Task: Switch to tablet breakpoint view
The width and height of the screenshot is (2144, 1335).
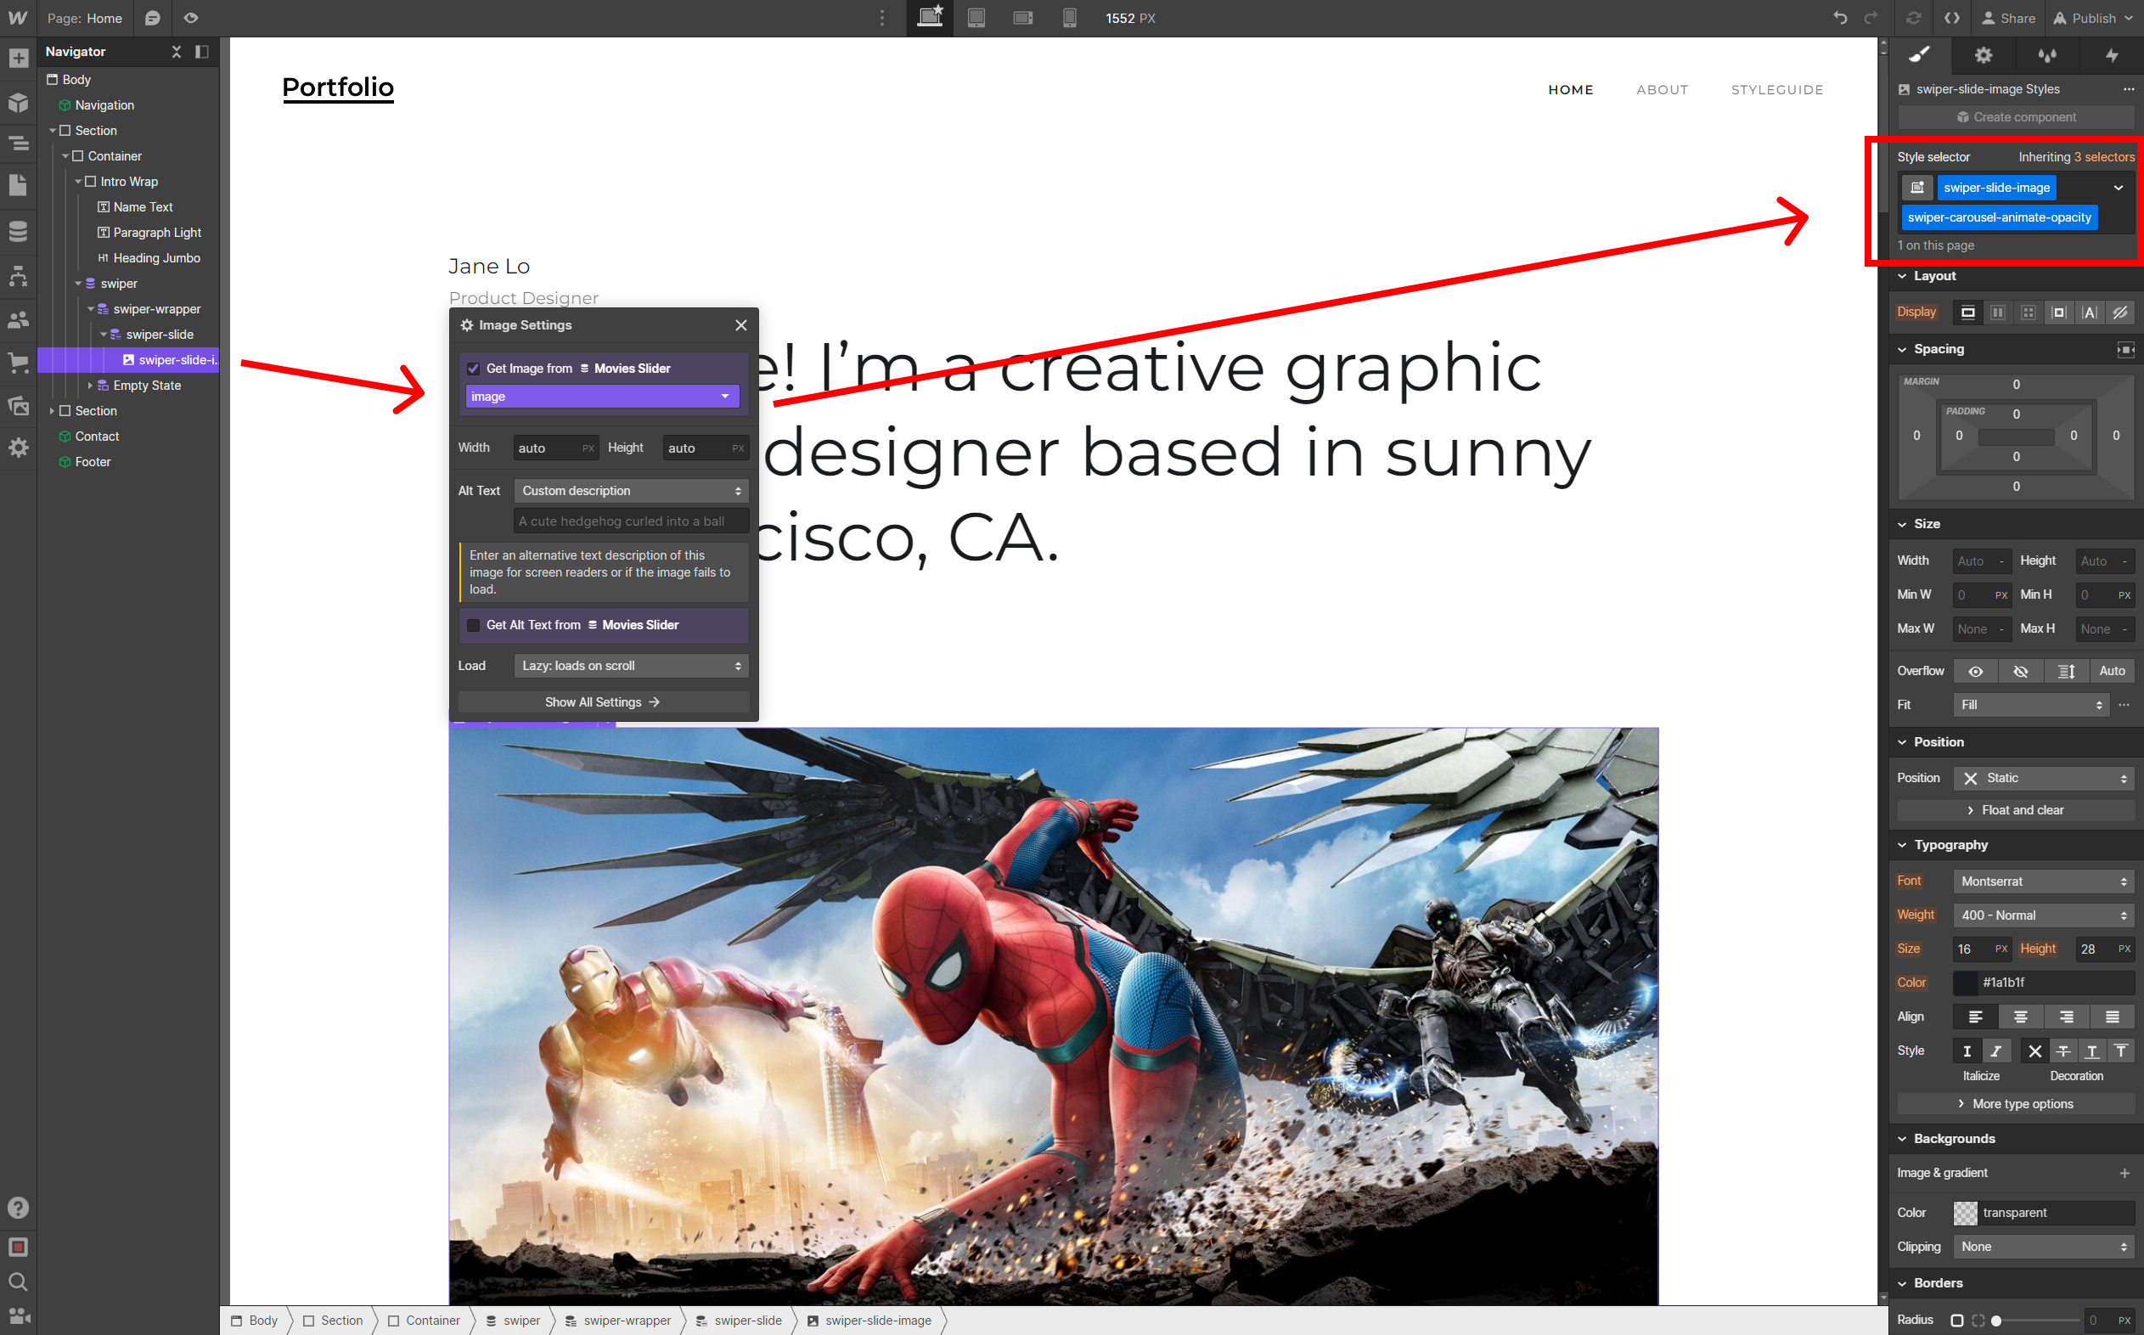Action: click(976, 18)
